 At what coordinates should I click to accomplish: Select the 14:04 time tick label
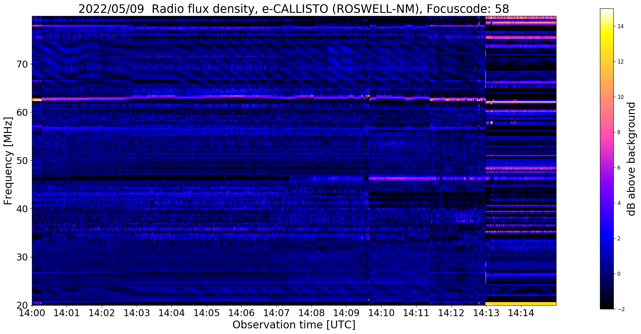click(172, 312)
